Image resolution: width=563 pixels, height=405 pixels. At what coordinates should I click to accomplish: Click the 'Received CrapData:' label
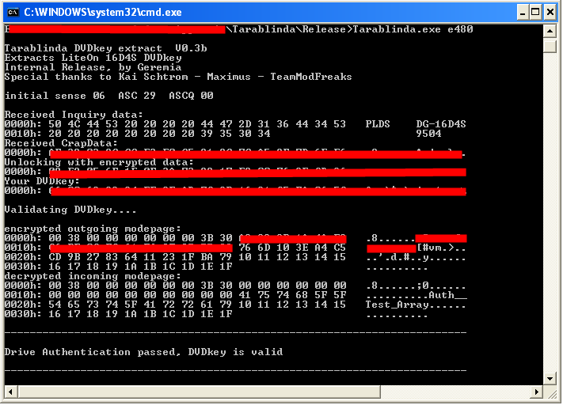coord(61,143)
